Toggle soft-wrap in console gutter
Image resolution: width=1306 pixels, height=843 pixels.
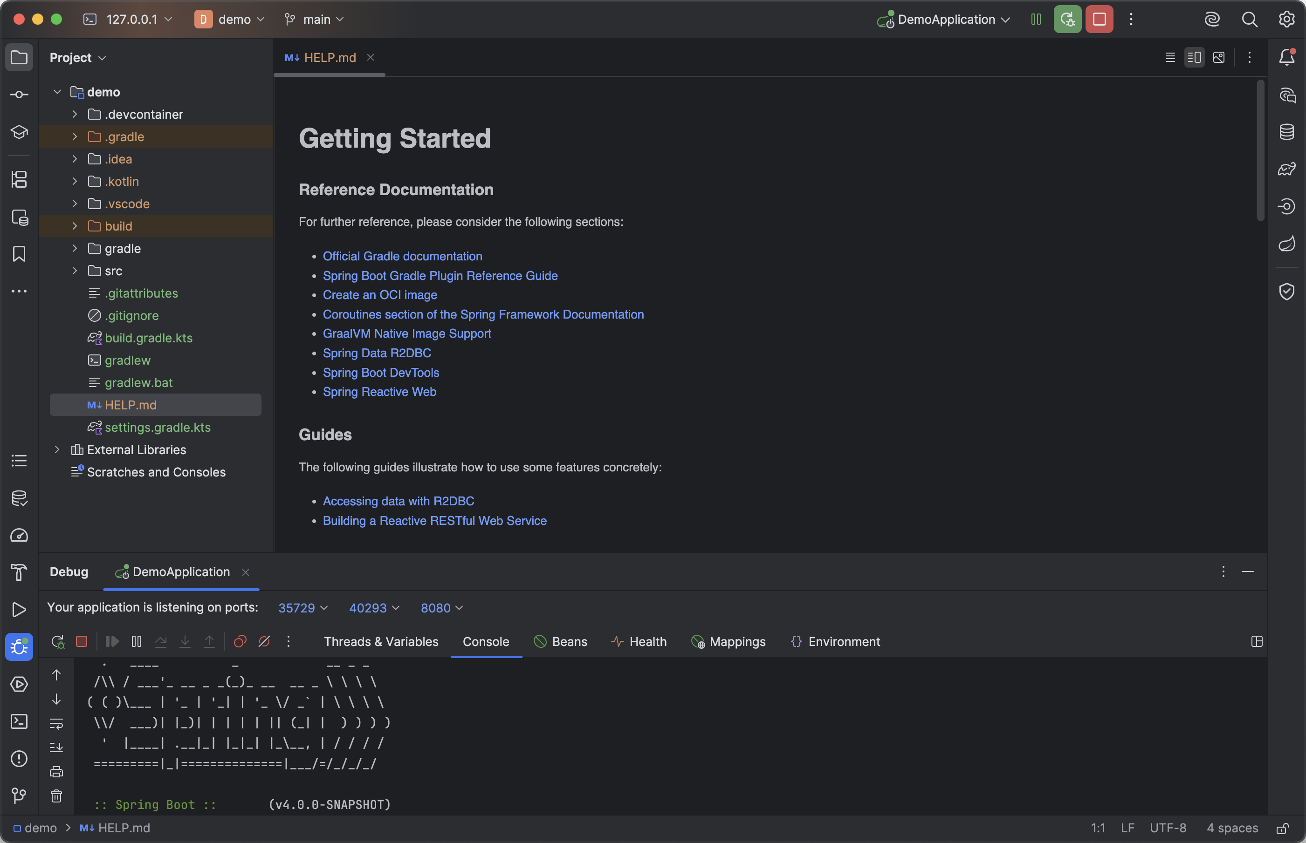click(x=56, y=724)
